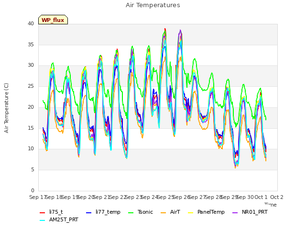Viewport: 306px width, 229px height.
Task: Click the li75_t red legend swatch
Action: [43, 213]
